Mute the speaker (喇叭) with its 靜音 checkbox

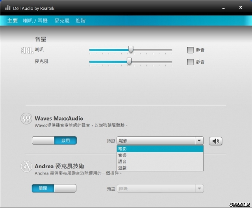pos(190,50)
